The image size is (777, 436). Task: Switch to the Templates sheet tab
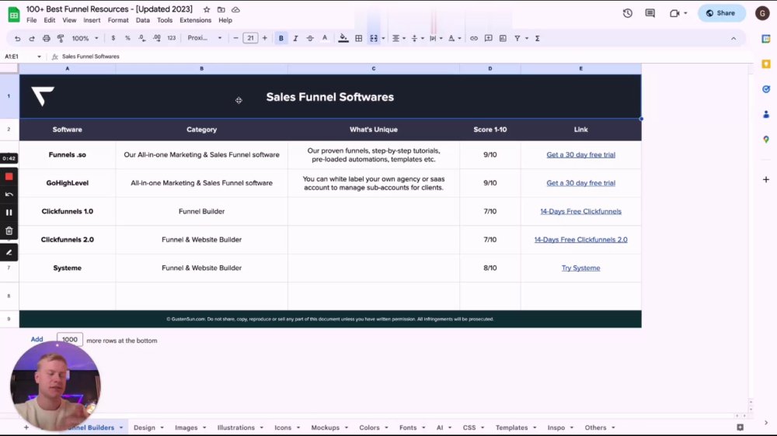pos(511,427)
